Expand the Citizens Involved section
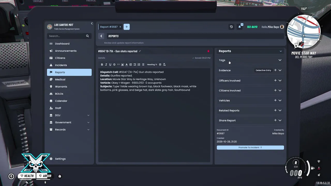This screenshot has height=186, width=331. (x=280, y=90)
